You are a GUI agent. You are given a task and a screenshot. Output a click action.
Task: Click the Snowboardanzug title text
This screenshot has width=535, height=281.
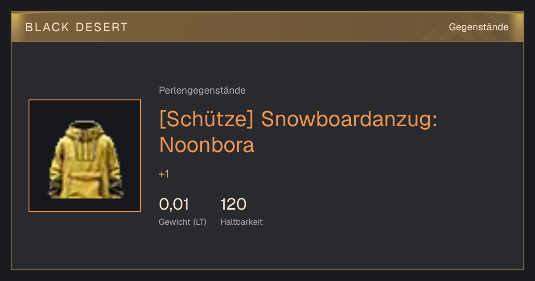tap(349, 120)
